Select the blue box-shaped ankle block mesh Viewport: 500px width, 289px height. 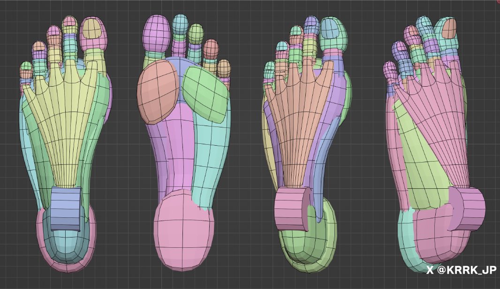tap(65, 209)
